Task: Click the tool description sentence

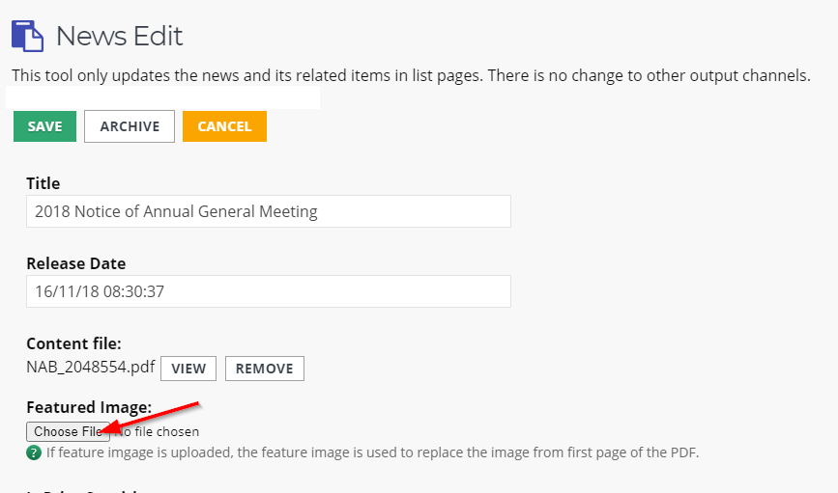Action: (x=411, y=76)
